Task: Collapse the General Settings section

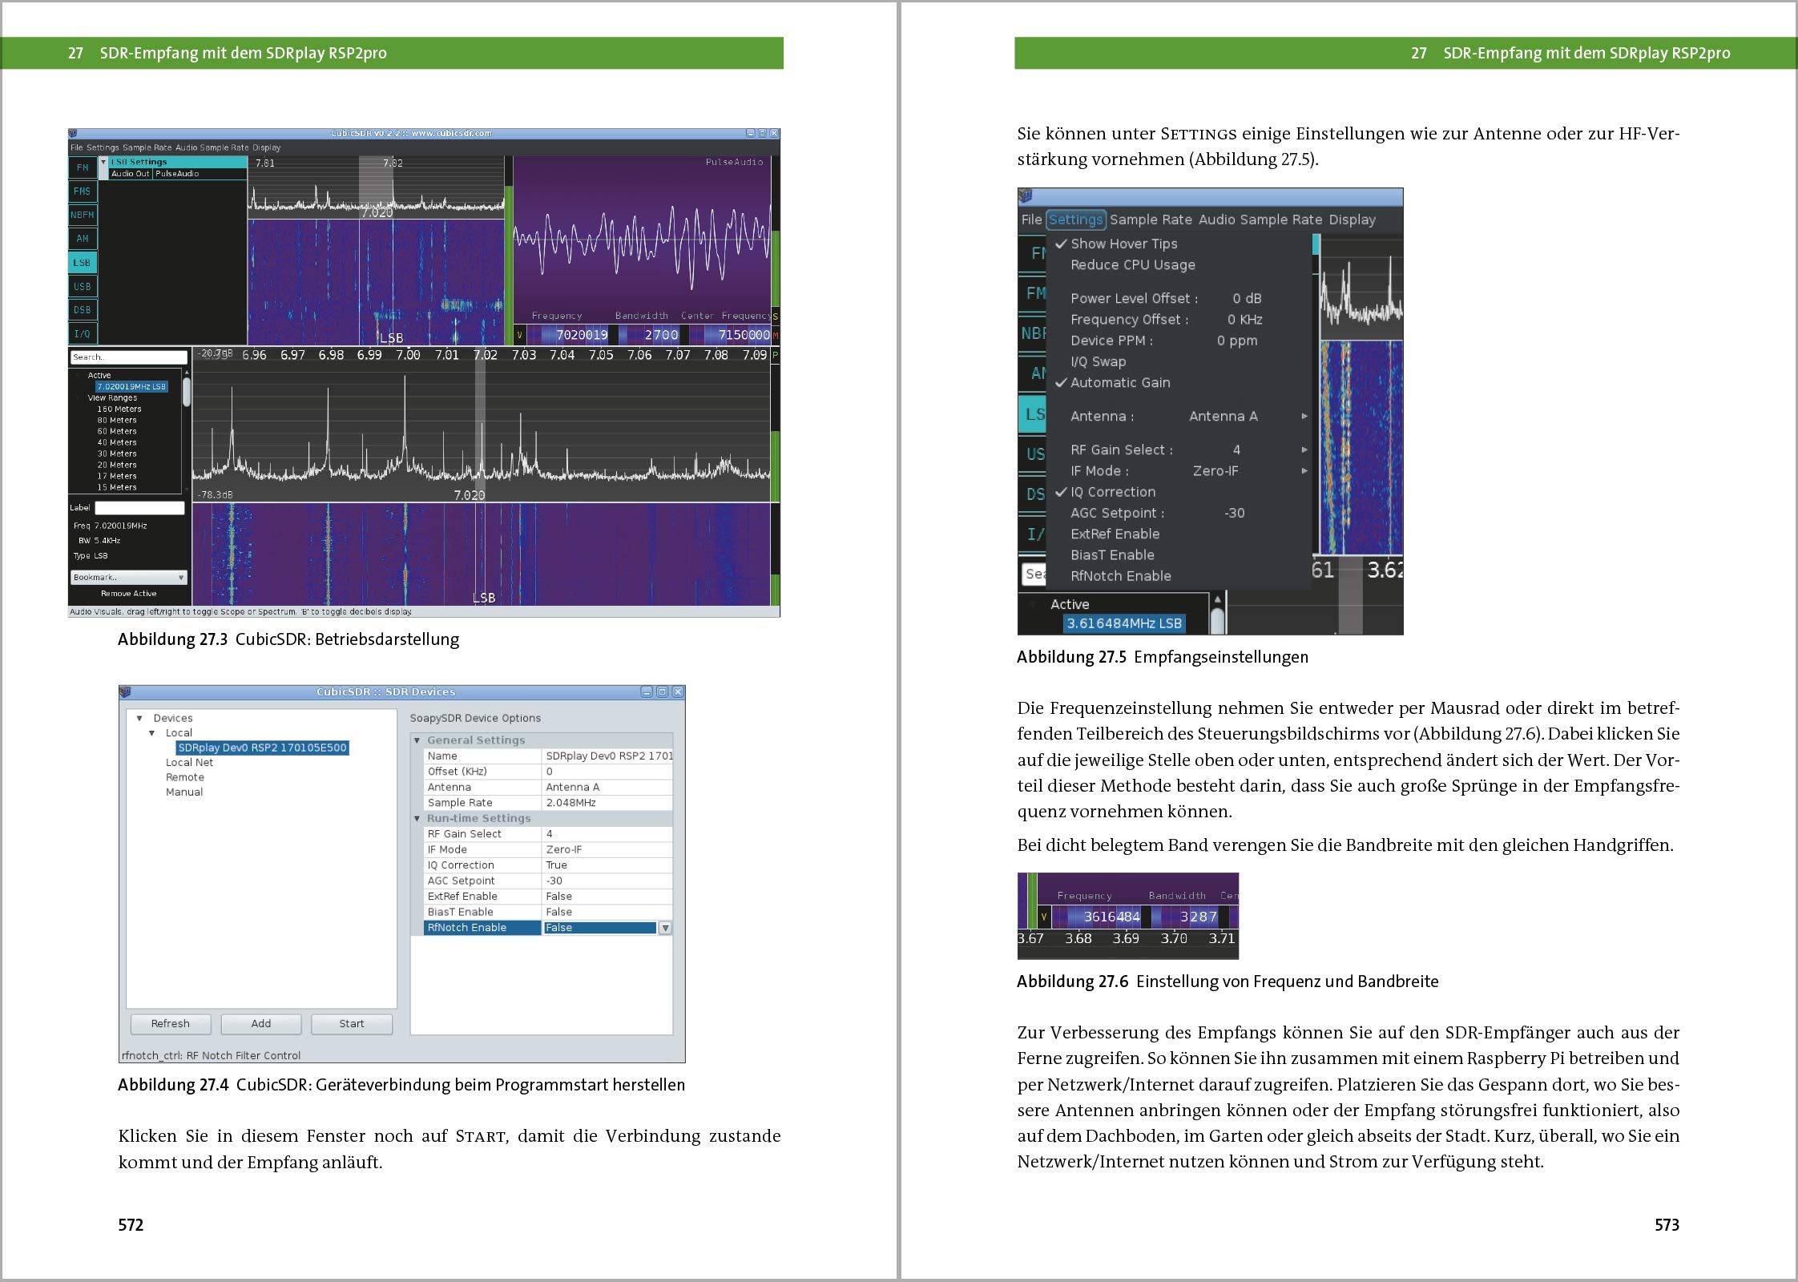Action: coord(417,740)
